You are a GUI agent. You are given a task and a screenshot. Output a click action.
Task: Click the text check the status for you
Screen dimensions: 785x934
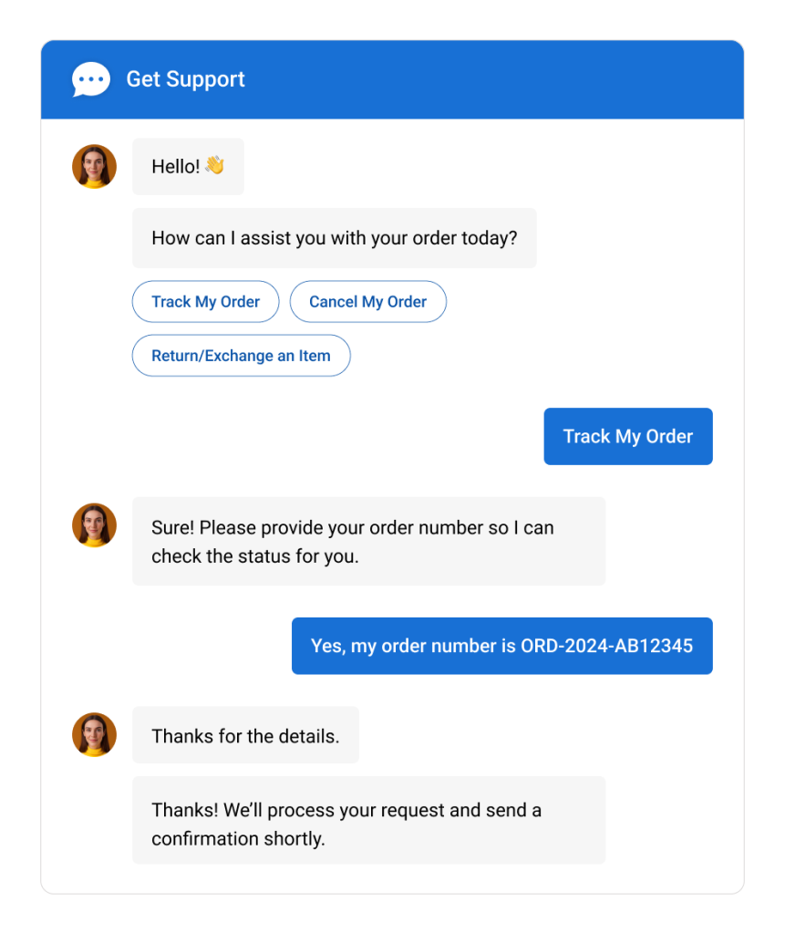coord(255,555)
